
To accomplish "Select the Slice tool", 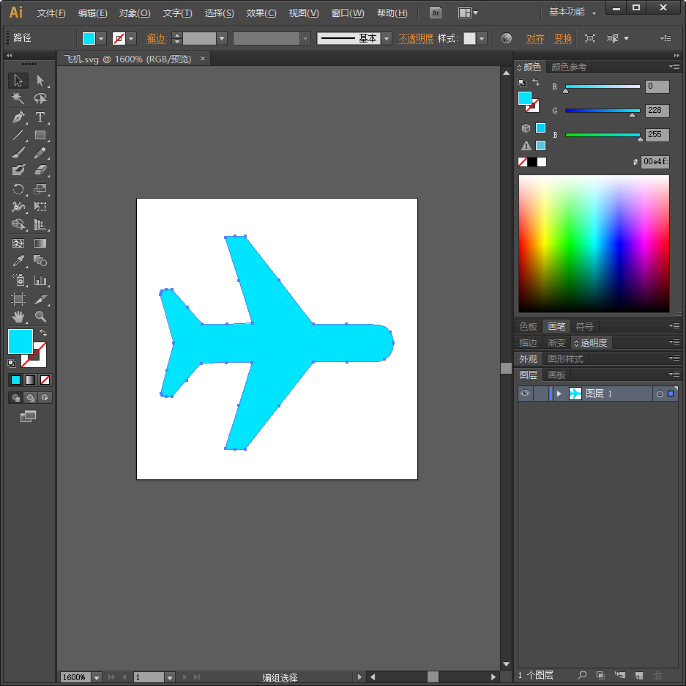I will point(40,299).
